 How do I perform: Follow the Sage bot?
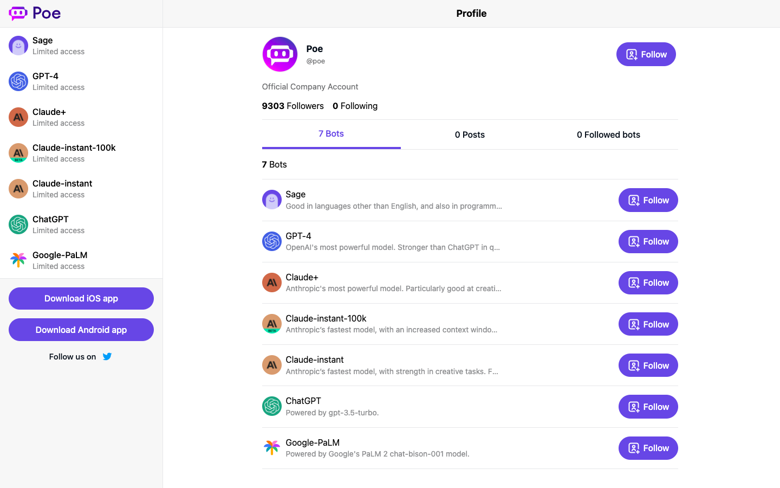click(x=648, y=200)
